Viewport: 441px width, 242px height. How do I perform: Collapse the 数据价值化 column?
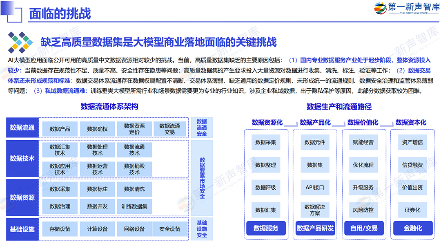pyautogui.click(x=363, y=122)
